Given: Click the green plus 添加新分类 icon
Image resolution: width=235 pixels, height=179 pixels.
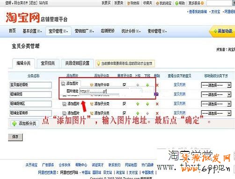Looking at the screenshot, I should click(15, 123).
